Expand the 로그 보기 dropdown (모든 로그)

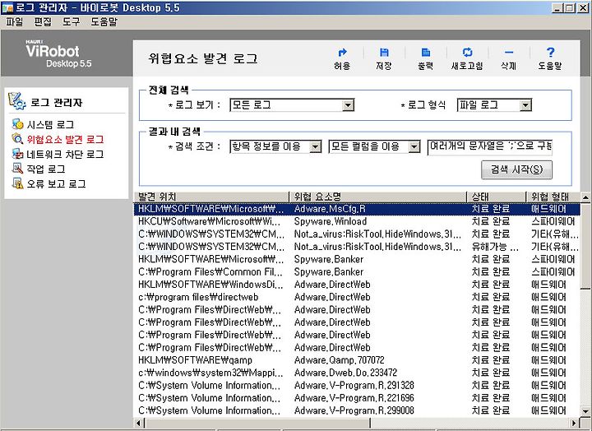click(348, 105)
